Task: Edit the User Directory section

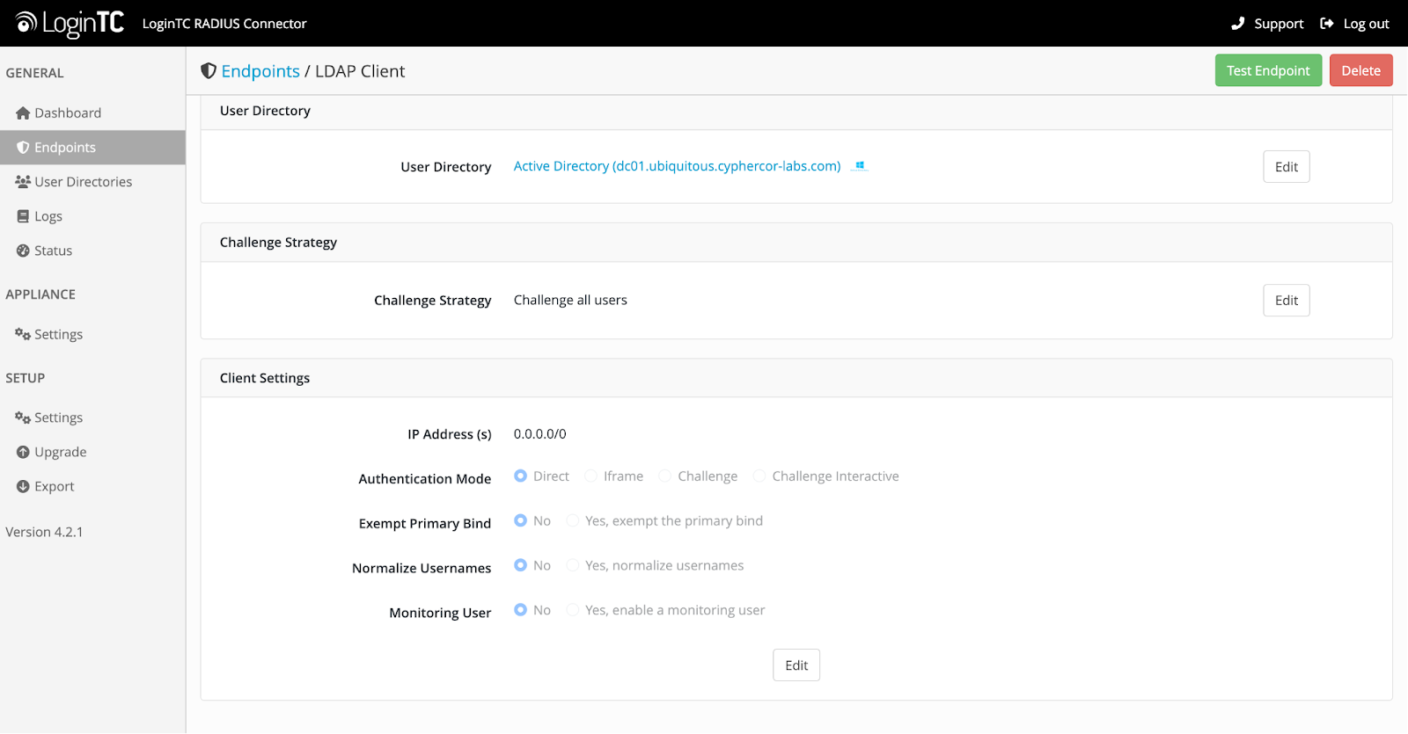Action: click(1287, 167)
